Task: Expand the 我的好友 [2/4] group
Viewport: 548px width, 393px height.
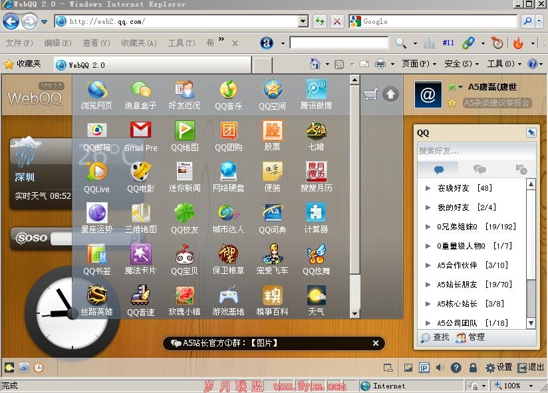Action: coord(428,207)
